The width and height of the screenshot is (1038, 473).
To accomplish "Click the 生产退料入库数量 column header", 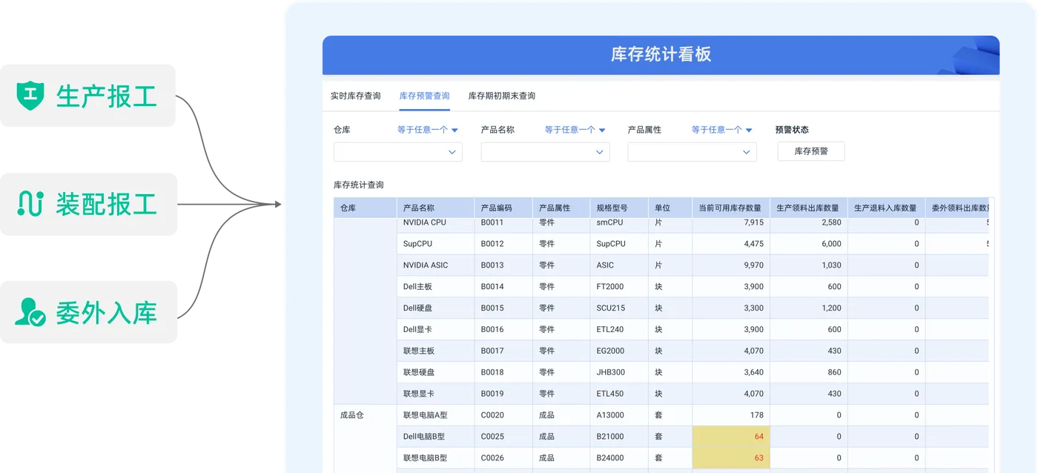I will click(x=886, y=208).
